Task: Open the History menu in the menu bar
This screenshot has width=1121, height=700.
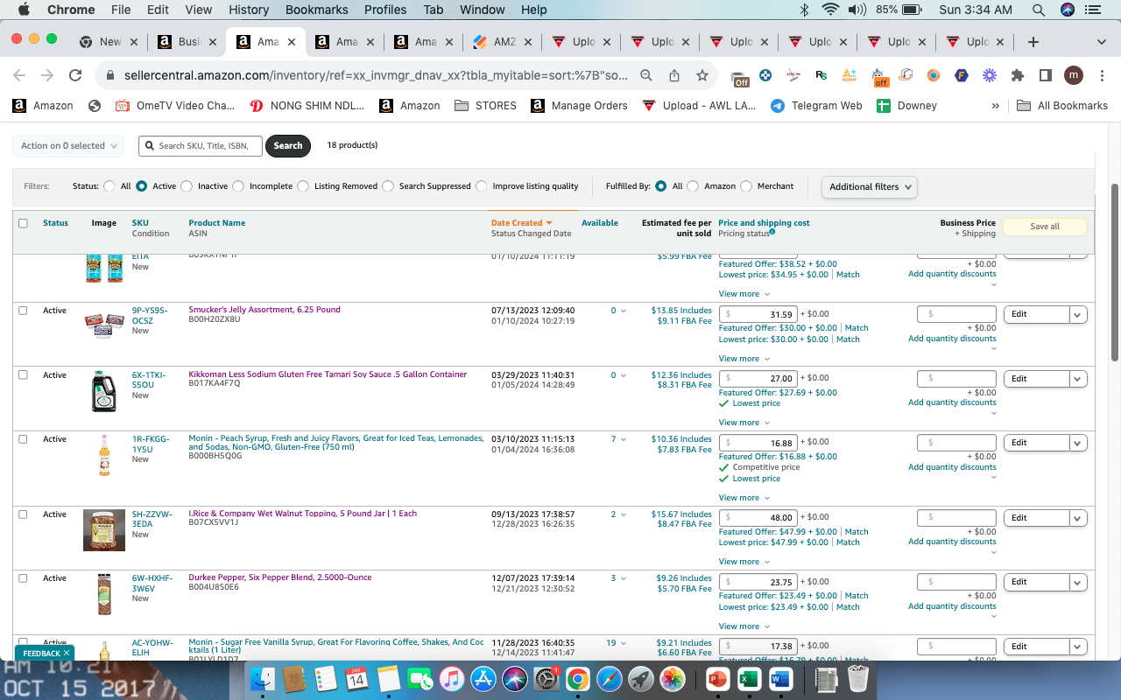Action: 249,10
